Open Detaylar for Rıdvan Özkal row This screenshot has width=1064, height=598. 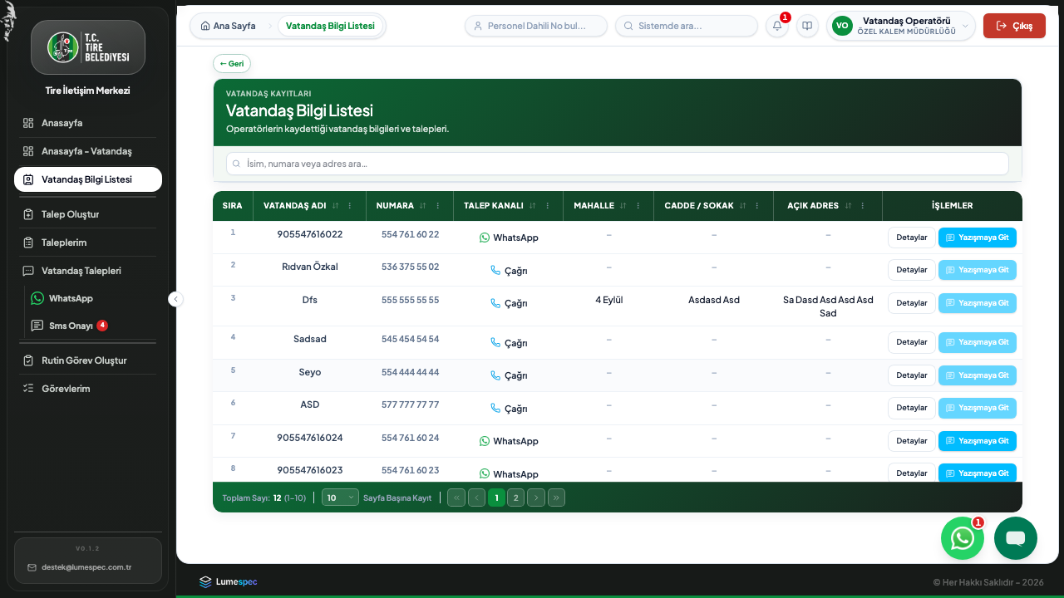(911, 270)
